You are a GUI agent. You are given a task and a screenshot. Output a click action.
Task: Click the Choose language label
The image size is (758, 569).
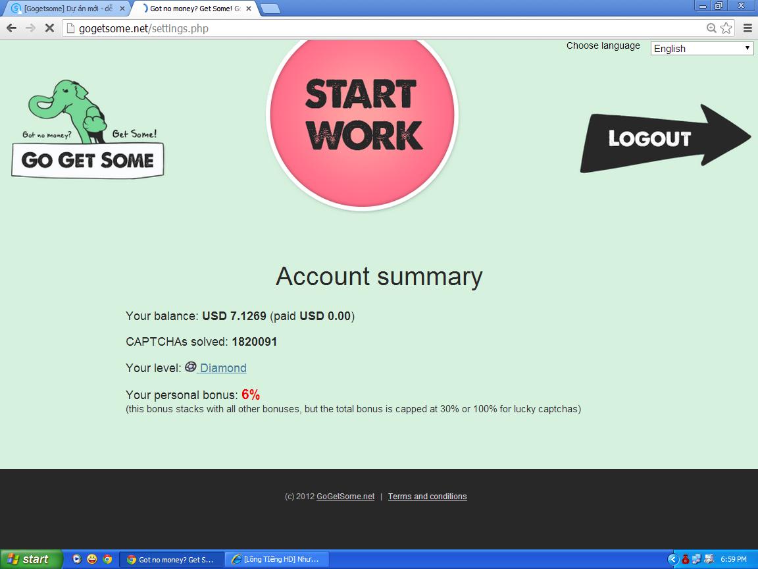click(603, 45)
